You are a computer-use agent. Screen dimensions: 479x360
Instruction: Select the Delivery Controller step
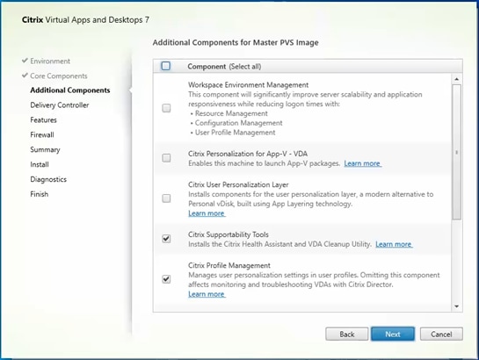(x=60, y=105)
